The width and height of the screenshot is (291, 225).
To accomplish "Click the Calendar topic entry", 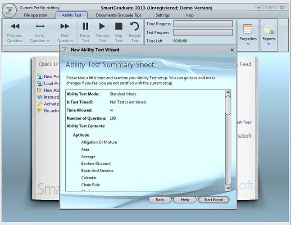I will pyautogui.click(x=89, y=178).
